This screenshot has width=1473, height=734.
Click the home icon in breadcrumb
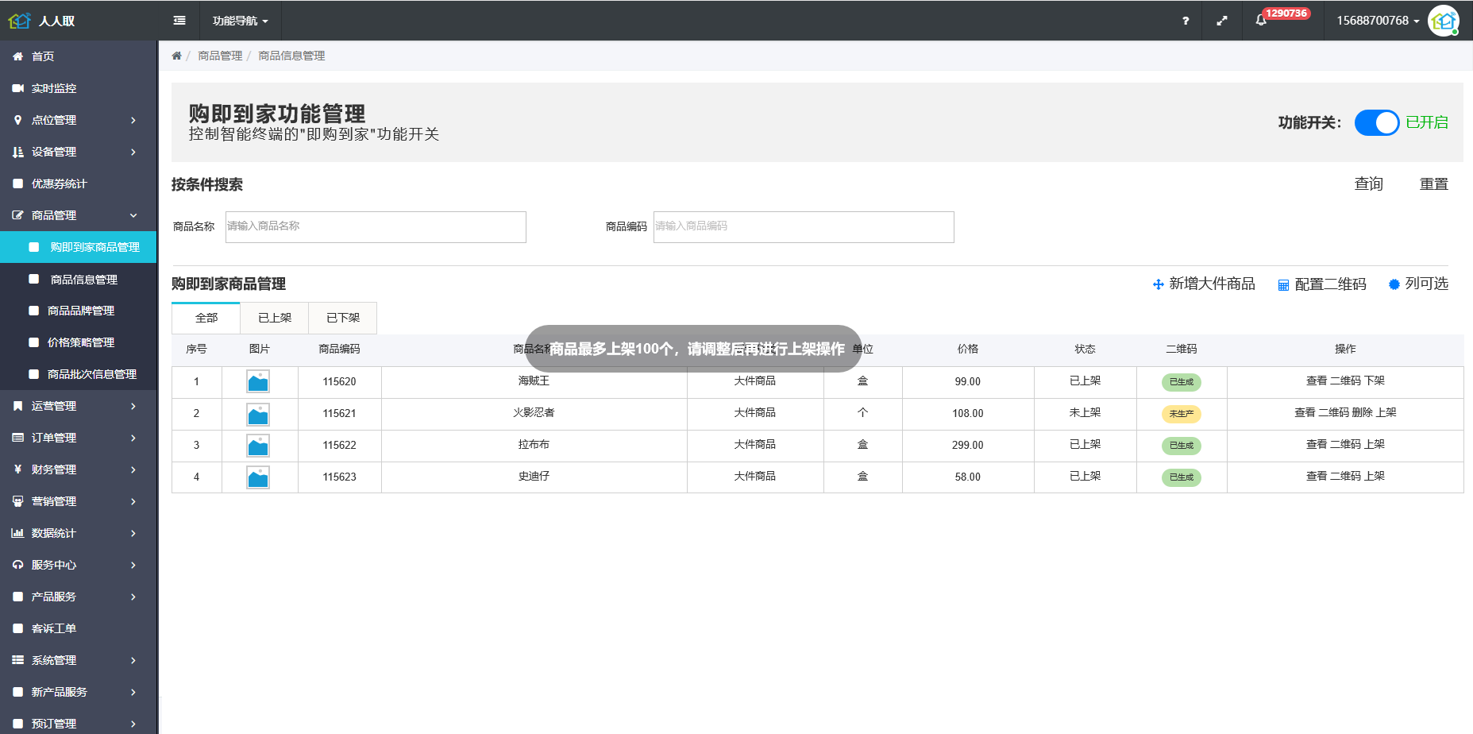(x=176, y=56)
